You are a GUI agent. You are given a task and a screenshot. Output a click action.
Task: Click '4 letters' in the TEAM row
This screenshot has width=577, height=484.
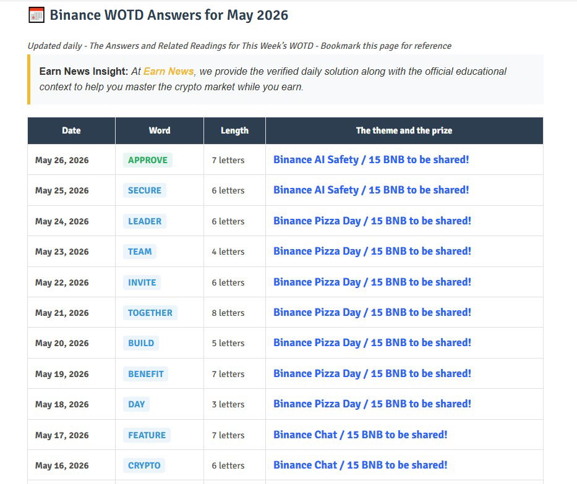click(228, 252)
